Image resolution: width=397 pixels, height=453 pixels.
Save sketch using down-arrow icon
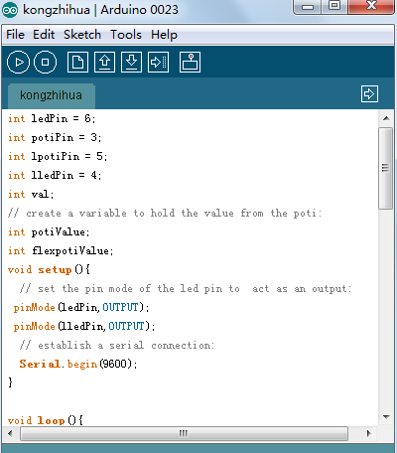(131, 62)
